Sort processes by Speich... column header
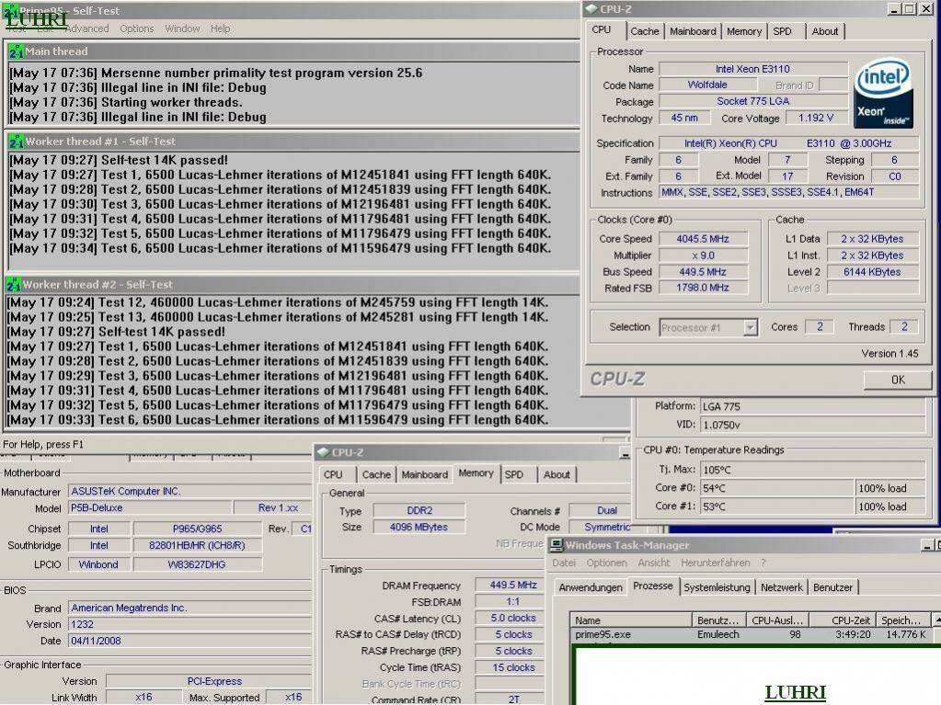 tap(902, 620)
